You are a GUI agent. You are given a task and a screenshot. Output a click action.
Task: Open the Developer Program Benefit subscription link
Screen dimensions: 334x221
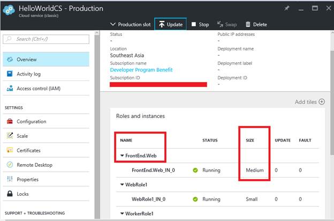pos(141,70)
